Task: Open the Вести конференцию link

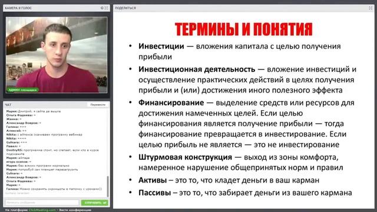Action: click(75, 210)
